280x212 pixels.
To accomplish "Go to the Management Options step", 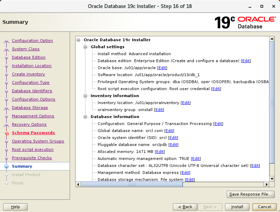I will click(33, 116).
